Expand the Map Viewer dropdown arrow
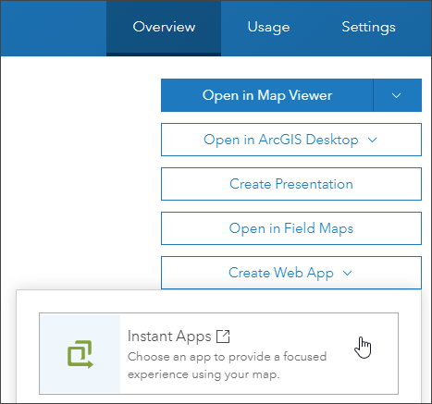Image resolution: width=432 pixels, height=404 pixels. click(397, 95)
